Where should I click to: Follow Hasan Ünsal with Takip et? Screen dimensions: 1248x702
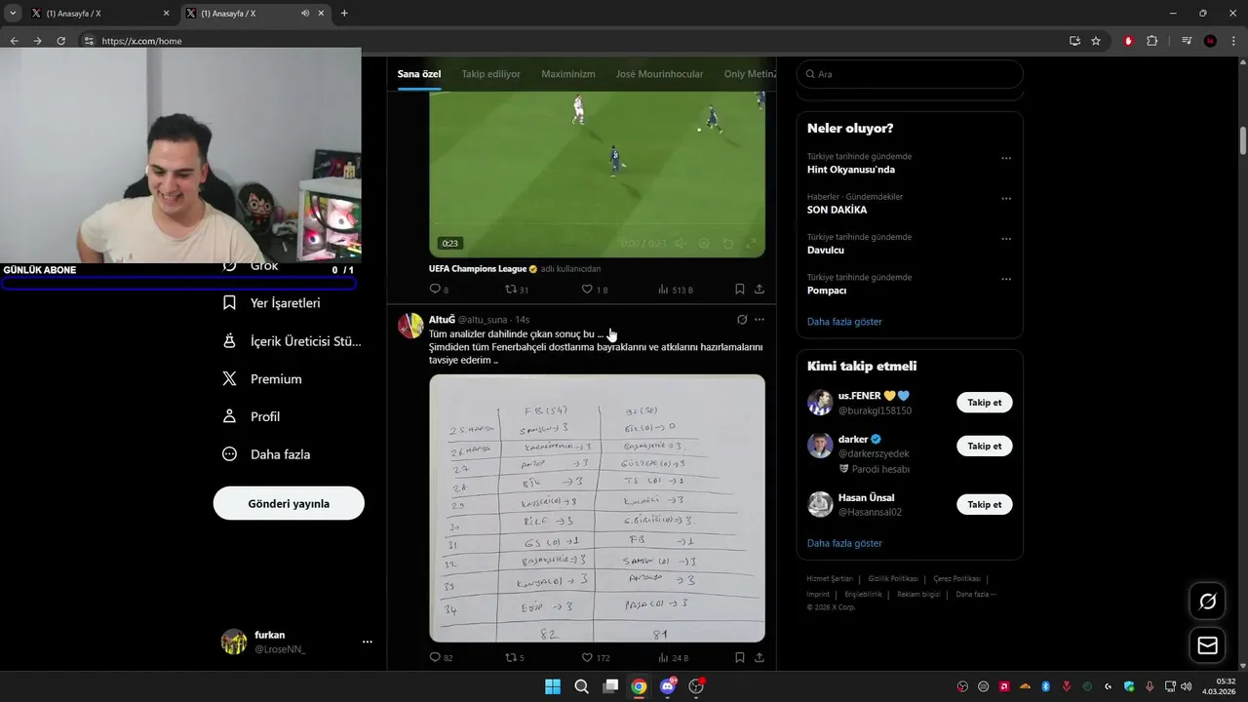[985, 504]
